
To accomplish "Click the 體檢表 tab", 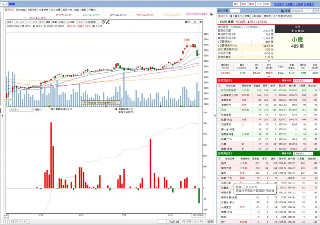I will [267, 16].
